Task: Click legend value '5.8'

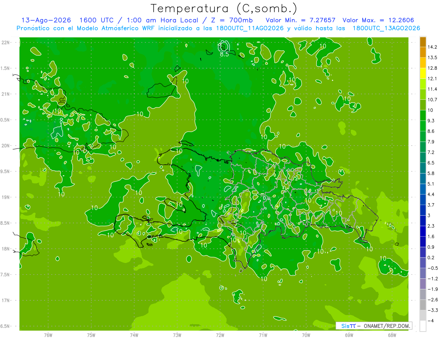Action: point(432,173)
